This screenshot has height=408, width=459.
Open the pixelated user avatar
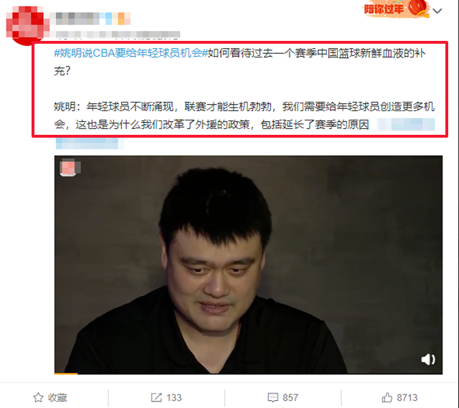click(27, 24)
